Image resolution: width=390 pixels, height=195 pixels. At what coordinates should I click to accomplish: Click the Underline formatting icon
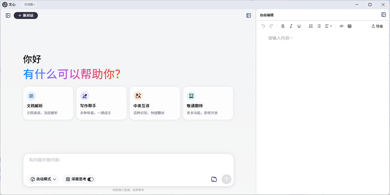[x=299, y=26]
